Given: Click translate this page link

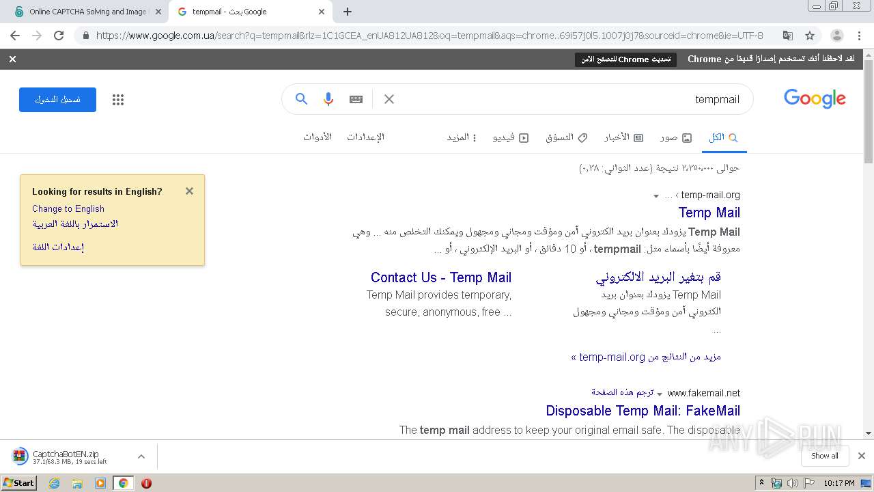Looking at the screenshot, I should point(623,392).
